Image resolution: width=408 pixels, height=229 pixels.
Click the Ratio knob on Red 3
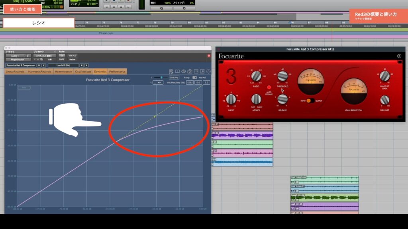pyautogui.click(x=256, y=76)
